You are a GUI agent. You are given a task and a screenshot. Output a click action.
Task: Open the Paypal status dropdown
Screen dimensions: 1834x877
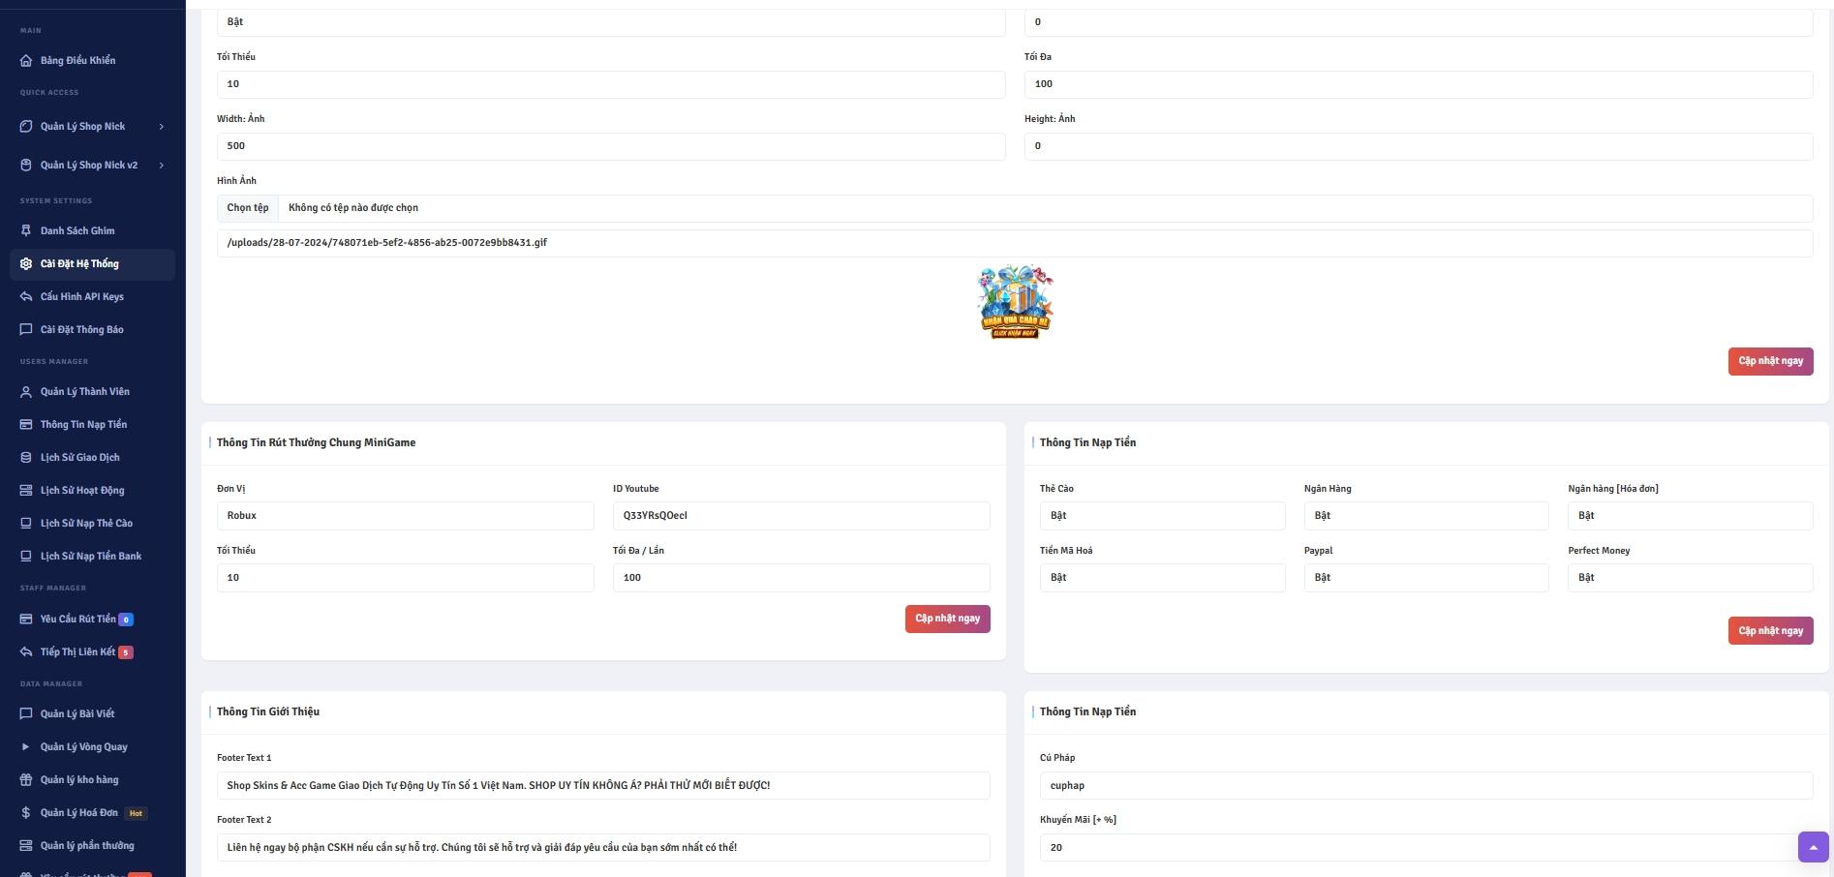point(1425,578)
